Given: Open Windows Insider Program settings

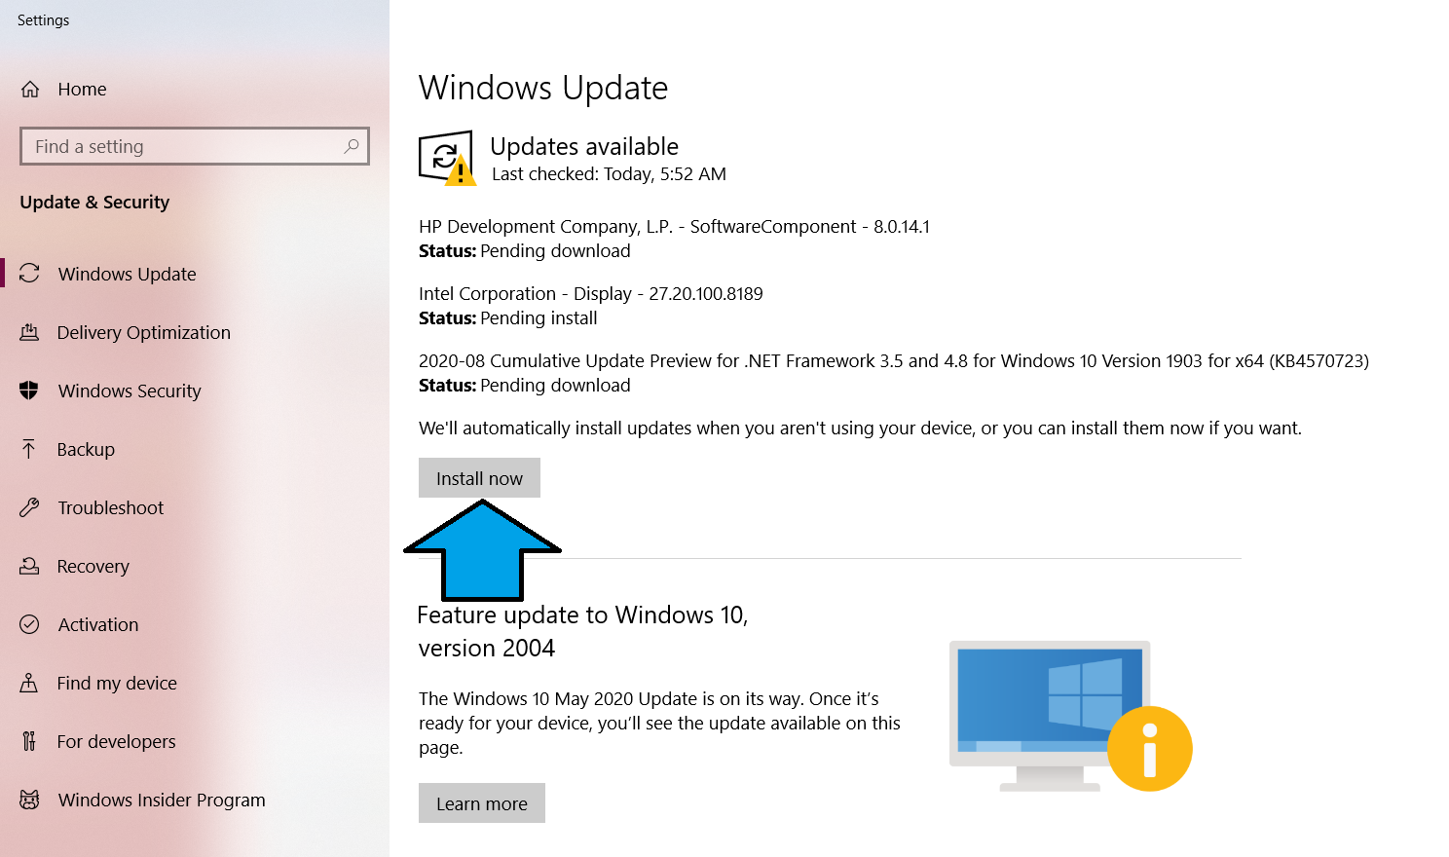Looking at the screenshot, I should coord(162,800).
